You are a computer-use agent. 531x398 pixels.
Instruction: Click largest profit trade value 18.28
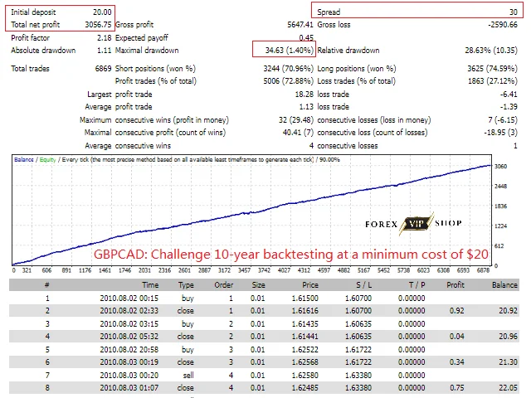(x=304, y=95)
